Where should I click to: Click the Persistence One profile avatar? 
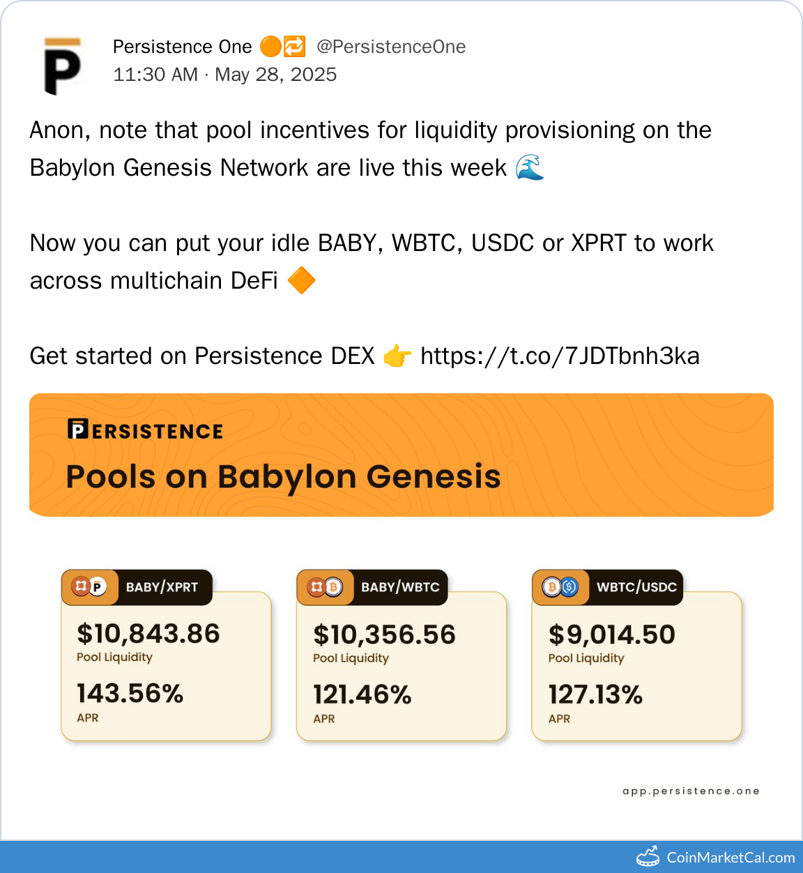(x=63, y=66)
